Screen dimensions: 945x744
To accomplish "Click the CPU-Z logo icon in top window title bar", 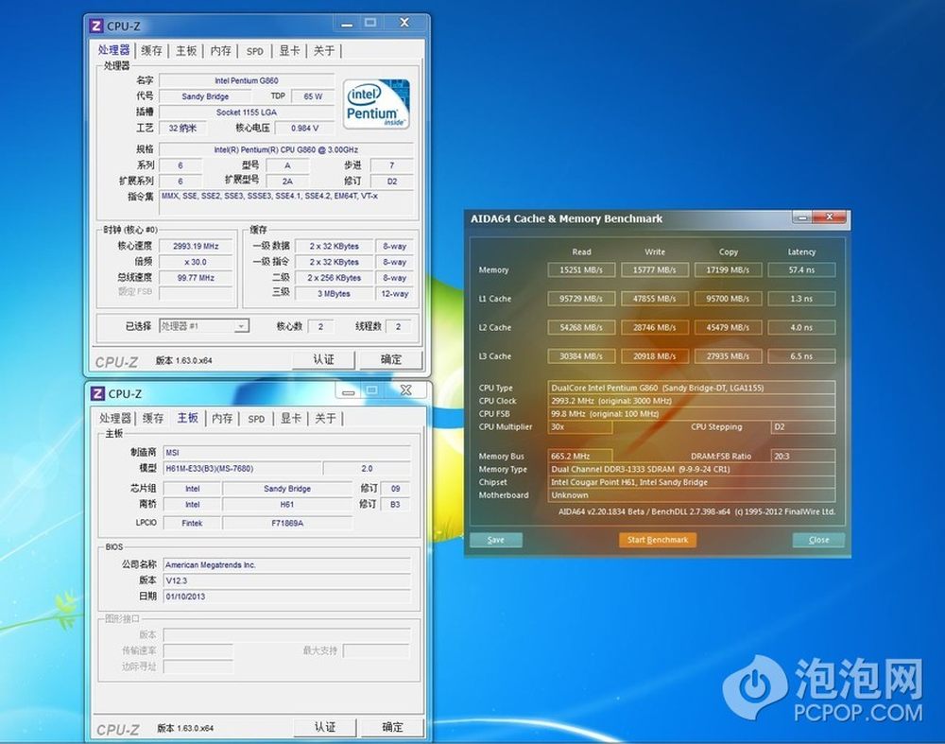I will [x=95, y=26].
